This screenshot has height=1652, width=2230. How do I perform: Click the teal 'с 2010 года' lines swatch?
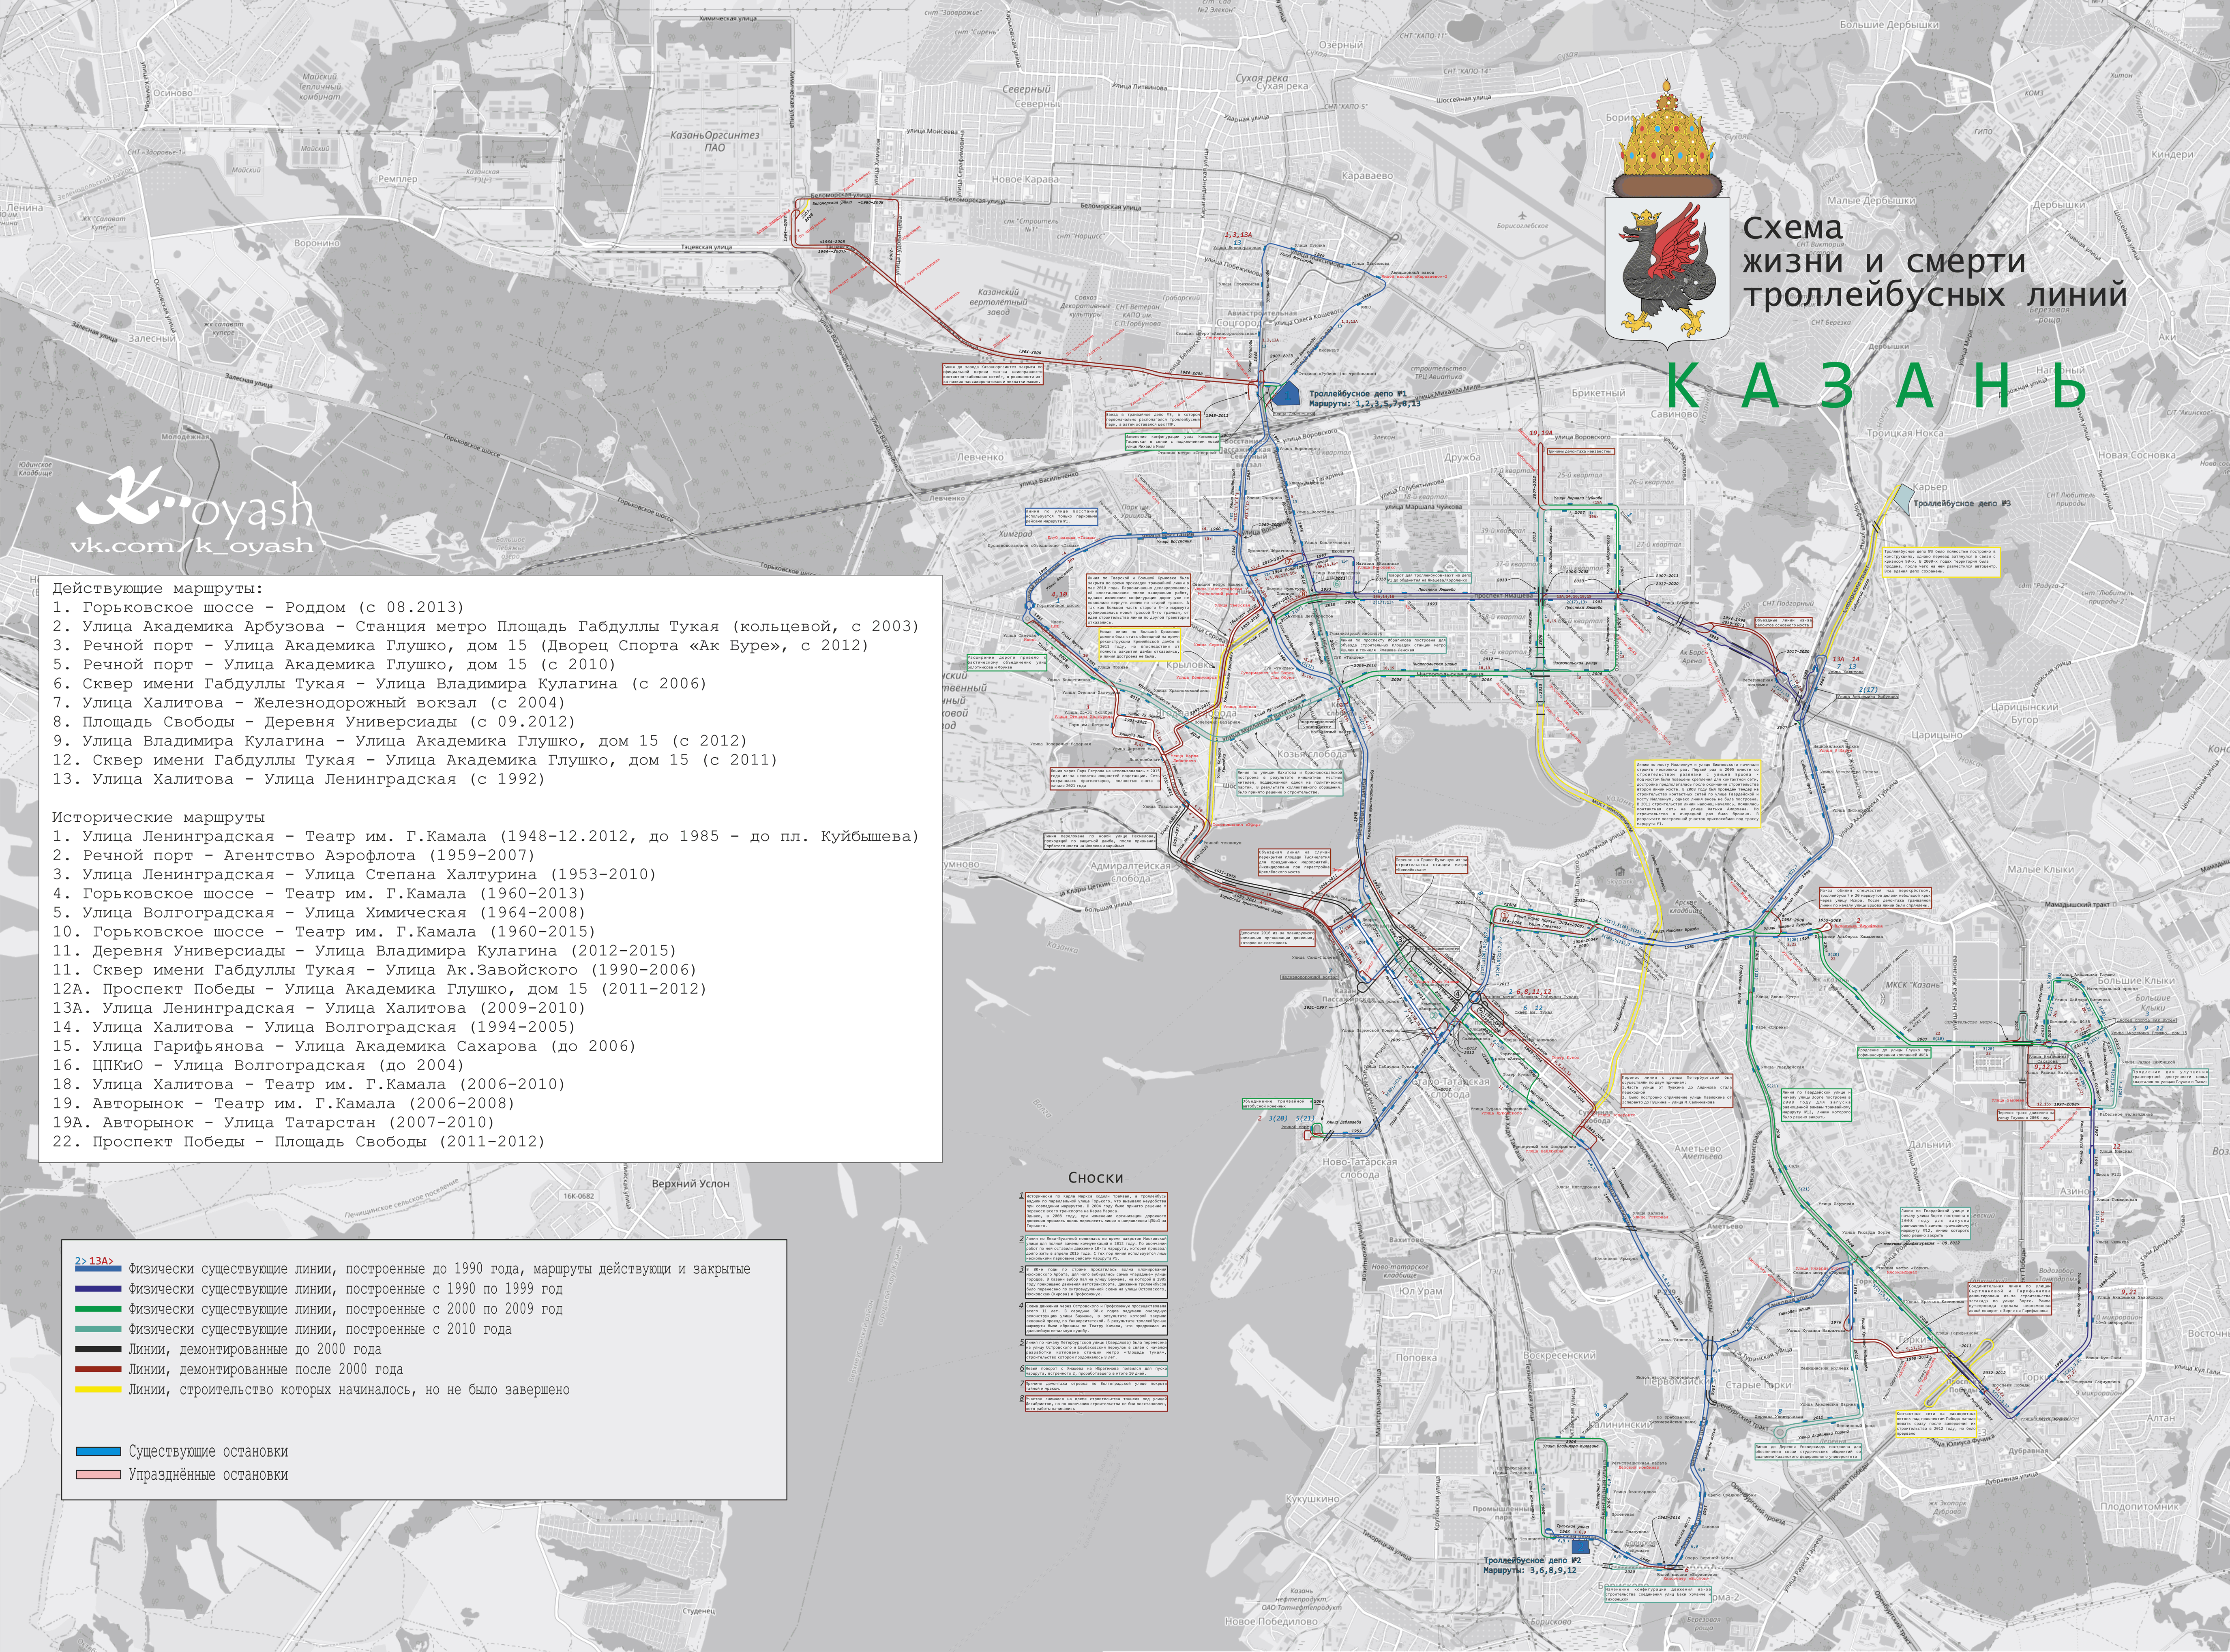coord(98,1329)
